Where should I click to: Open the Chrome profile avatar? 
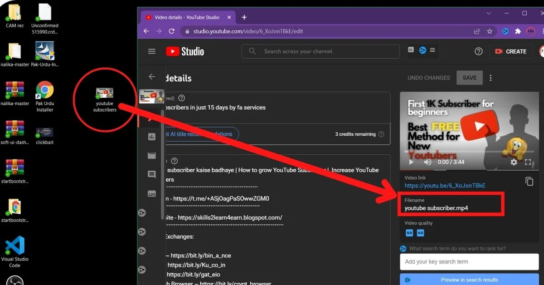click(x=531, y=31)
